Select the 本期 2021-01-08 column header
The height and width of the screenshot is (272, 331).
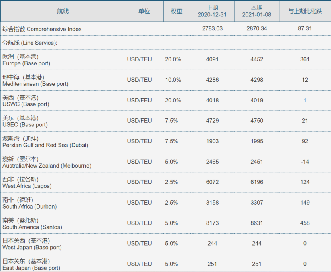point(256,11)
